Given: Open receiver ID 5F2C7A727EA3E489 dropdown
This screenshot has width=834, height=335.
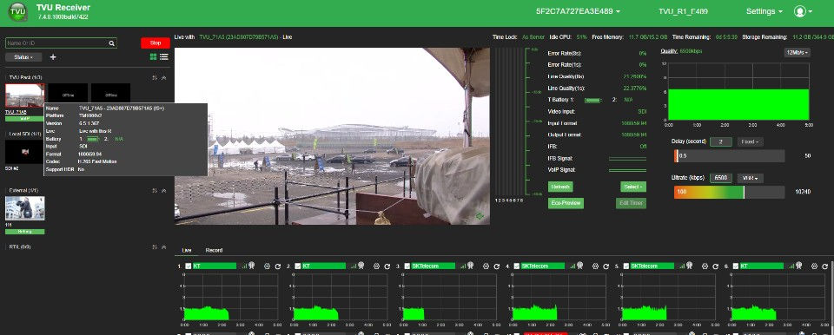Looking at the screenshot, I should coord(579,11).
